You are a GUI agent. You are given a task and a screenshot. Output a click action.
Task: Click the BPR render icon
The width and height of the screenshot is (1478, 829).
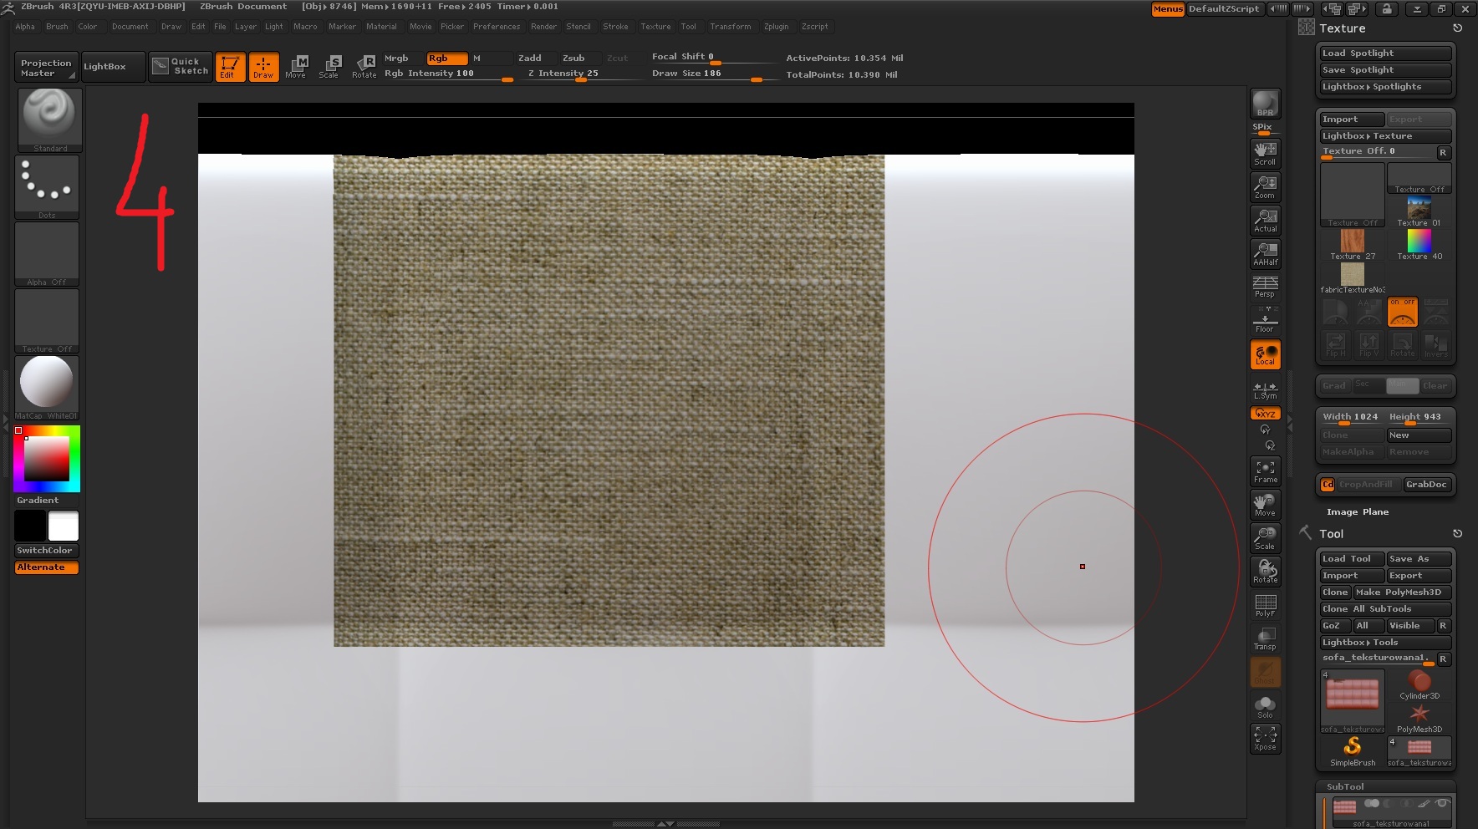[x=1265, y=104]
